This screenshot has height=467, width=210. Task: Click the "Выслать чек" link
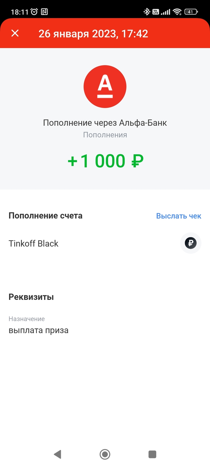178,216
